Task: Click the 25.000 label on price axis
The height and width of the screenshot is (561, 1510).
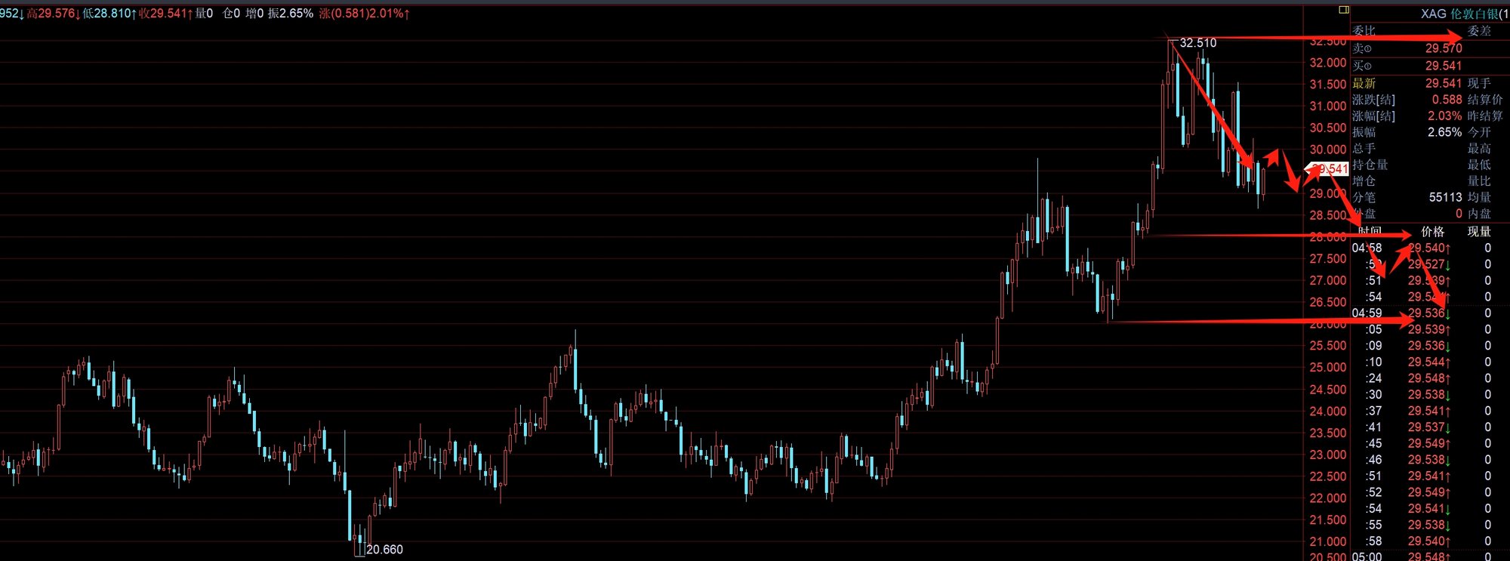Action: (1328, 368)
